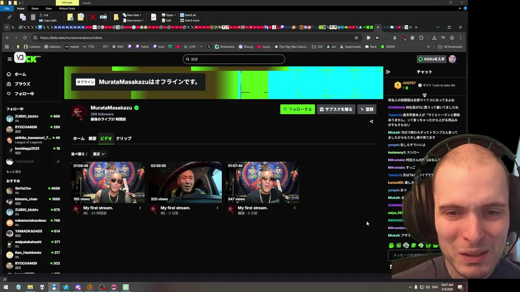
Task: Click もっと見る to show more followed channels
Action: (13, 172)
